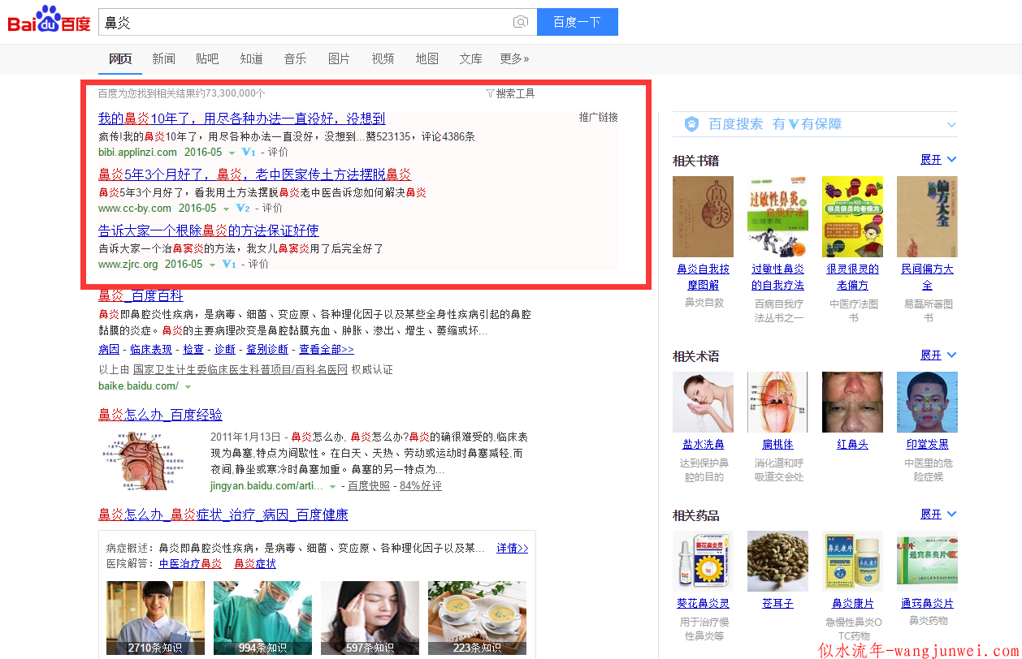
Task: Click V1 credit badge for bibi.applinzi.com
Action: [249, 152]
